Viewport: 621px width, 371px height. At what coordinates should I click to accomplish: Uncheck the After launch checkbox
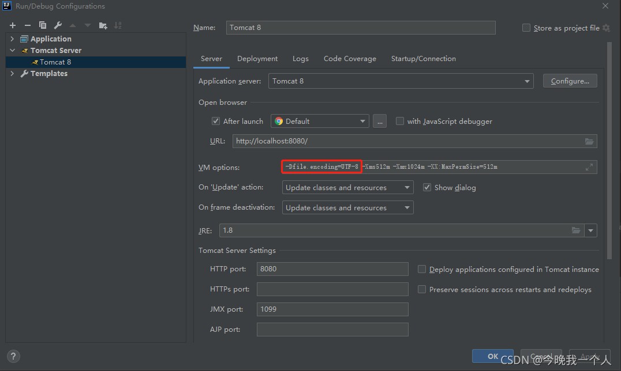coord(216,121)
